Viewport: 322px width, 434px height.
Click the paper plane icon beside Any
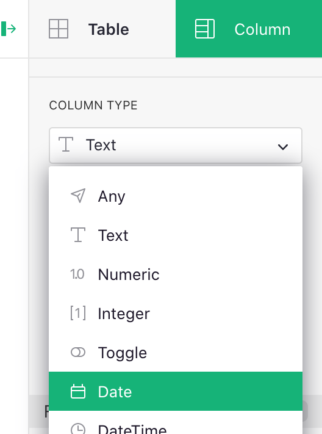click(x=78, y=196)
